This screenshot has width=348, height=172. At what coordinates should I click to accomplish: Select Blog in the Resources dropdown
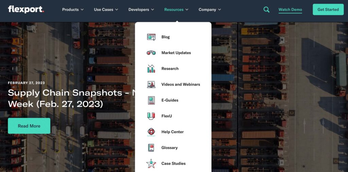166,37
